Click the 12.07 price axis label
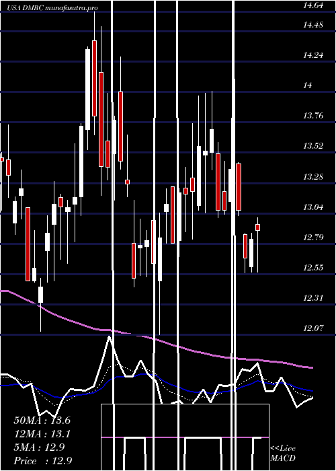The width and height of the screenshot is (336, 471). click(x=313, y=328)
